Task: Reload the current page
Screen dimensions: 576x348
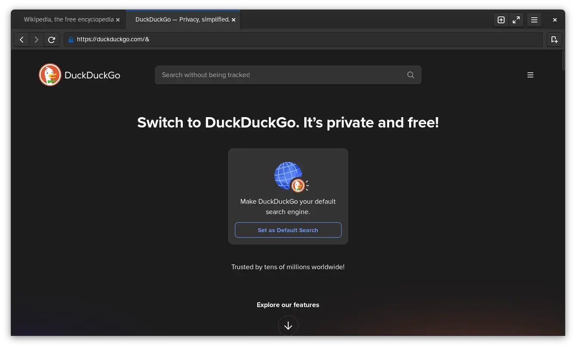Action: pyautogui.click(x=52, y=40)
